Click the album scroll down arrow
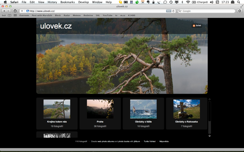The width and height of the screenshot is (244, 152). click(x=209, y=136)
